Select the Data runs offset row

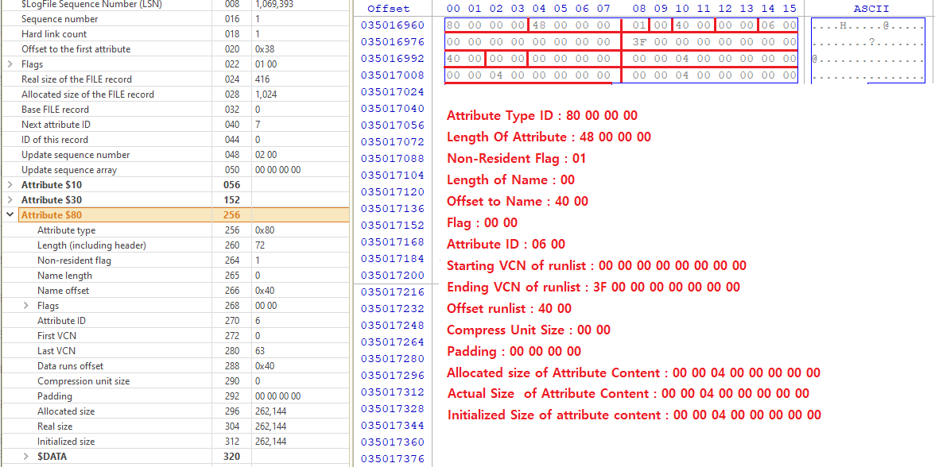70,366
